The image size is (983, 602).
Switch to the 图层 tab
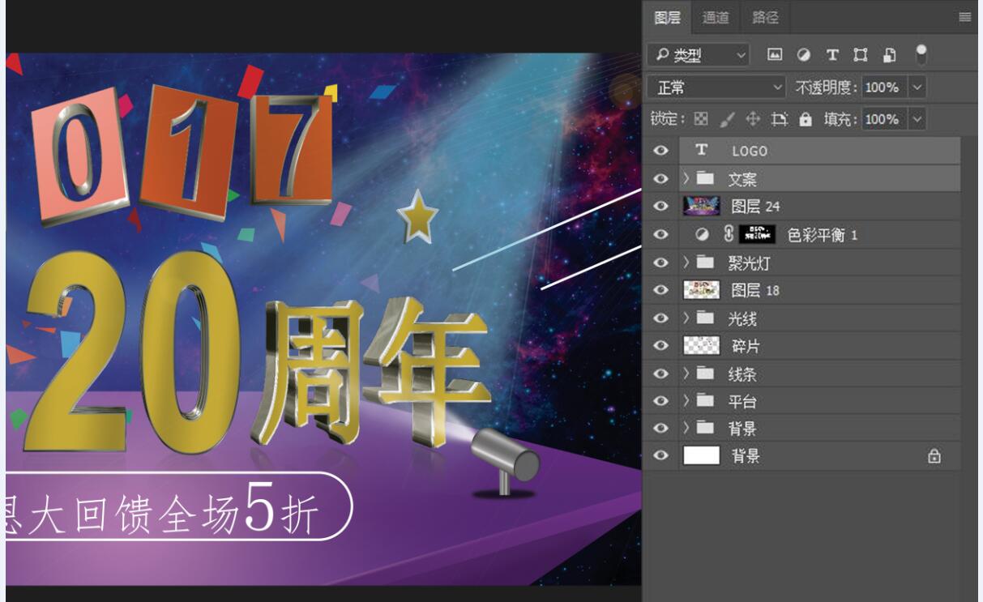[x=668, y=17]
